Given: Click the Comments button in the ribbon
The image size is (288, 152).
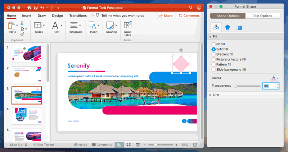Looking at the screenshot, I should [x=189, y=16].
